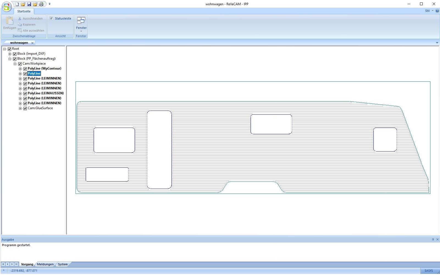440x275 pixels.
Task: Close the Ausgabe output panel
Action: pyautogui.click(x=438, y=240)
